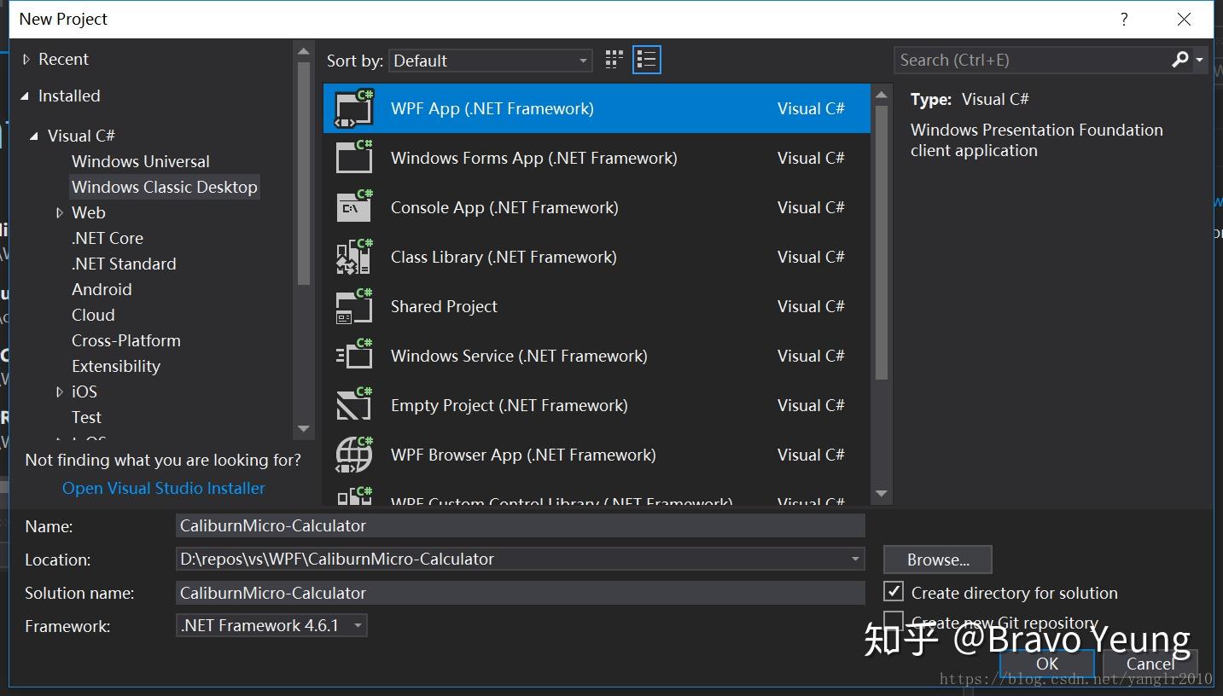Click the category tree scroll up arrow

303,51
